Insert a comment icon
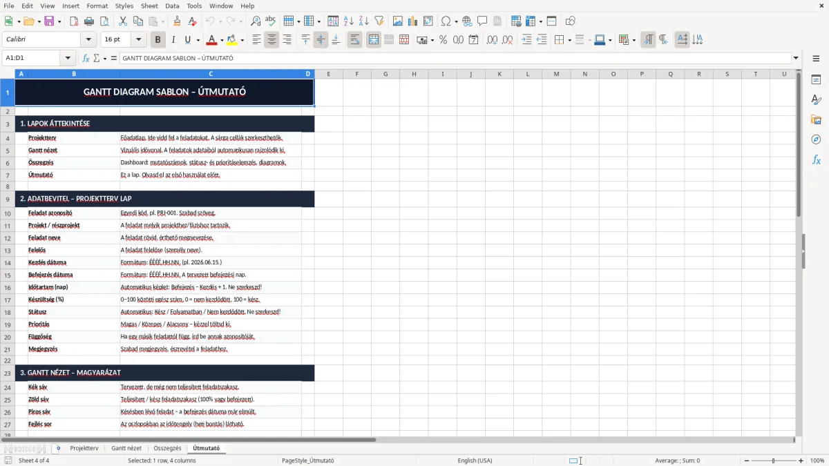829x466 pixels. pos(482,21)
